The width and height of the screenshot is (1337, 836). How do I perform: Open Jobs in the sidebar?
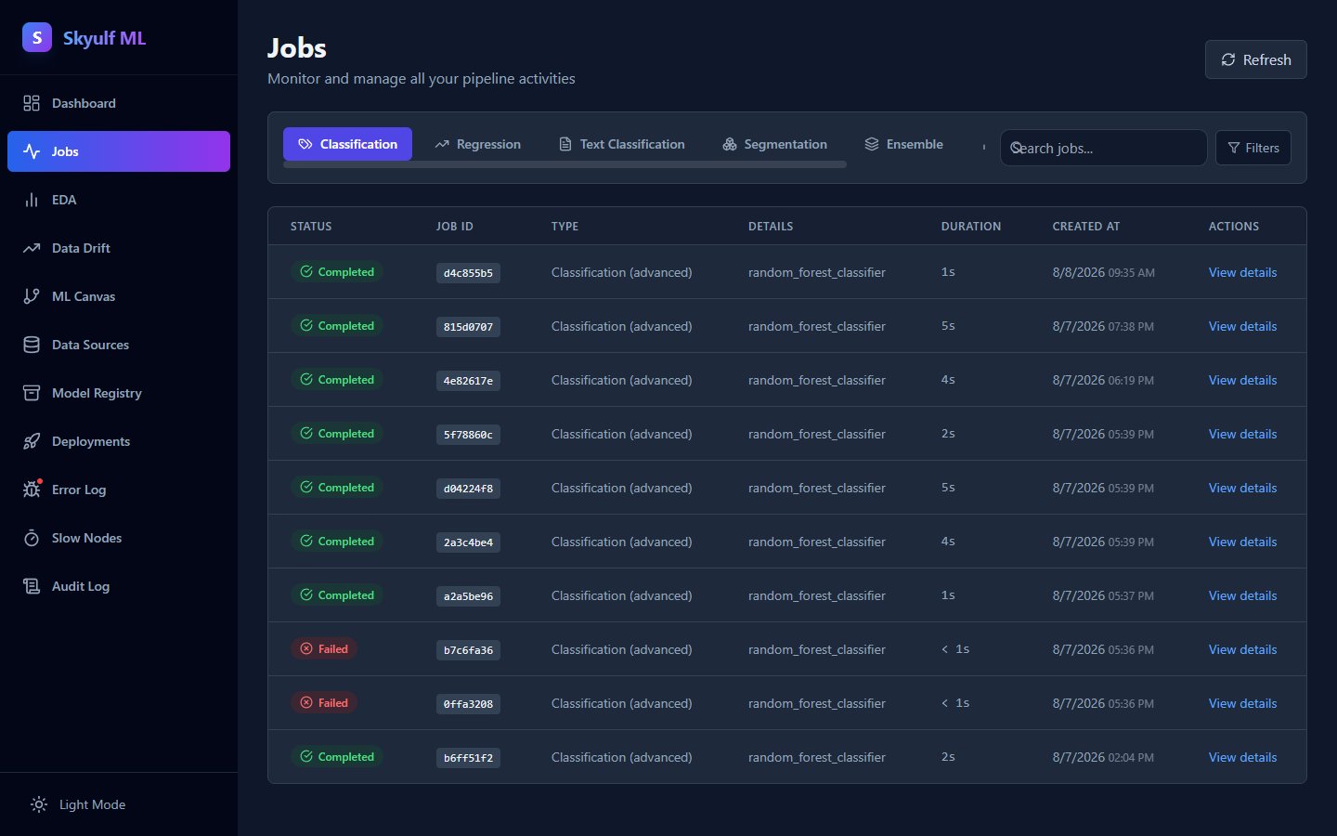[119, 151]
